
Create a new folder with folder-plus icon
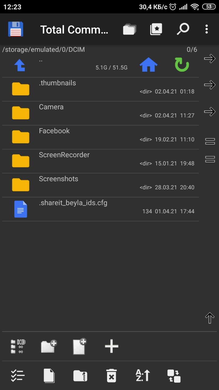point(49,346)
